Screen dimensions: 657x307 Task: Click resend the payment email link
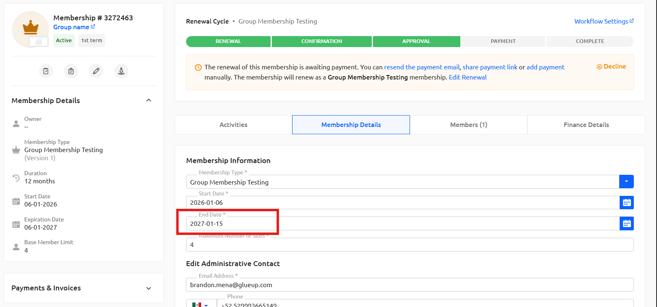(422, 67)
